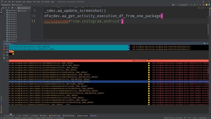The width and height of the screenshot is (211, 119).
Task: Click the Debug bug icon in toolbar
Action: [x=194, y=5]
